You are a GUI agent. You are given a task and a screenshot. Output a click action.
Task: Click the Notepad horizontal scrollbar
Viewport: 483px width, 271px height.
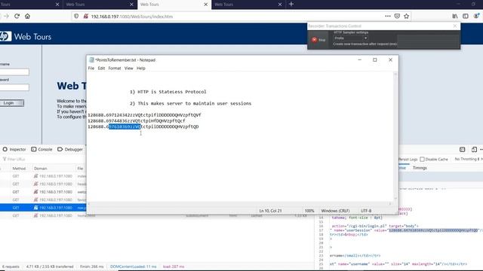pyautogui.click(x=239, y=203)
